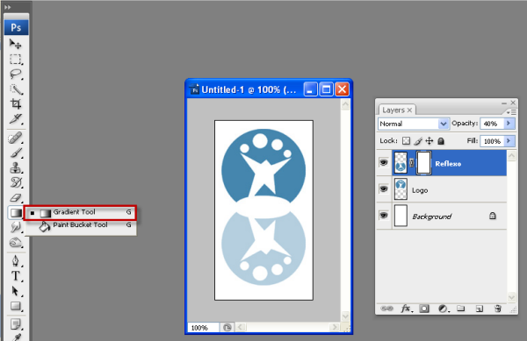Select the Notes tool
527x341 pixels.
point(16,324)
